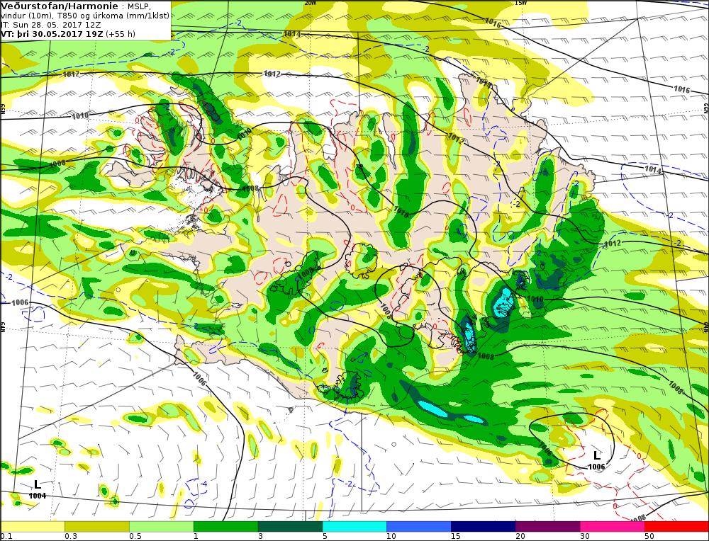Click the legend value 15

click(x=456, y=537)
